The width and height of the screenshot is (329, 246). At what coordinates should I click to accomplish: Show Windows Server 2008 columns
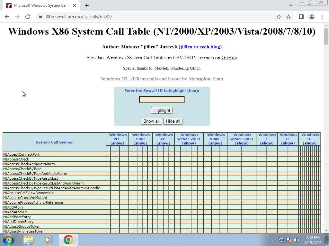point(242,143)
